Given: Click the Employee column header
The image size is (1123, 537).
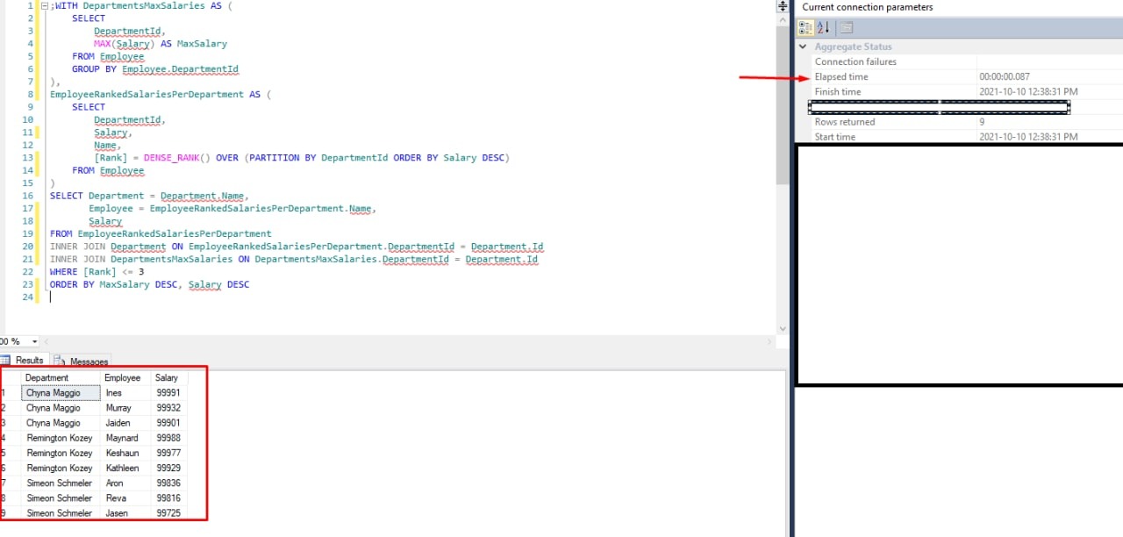Looking at the screenshot, I should [125, 378].
